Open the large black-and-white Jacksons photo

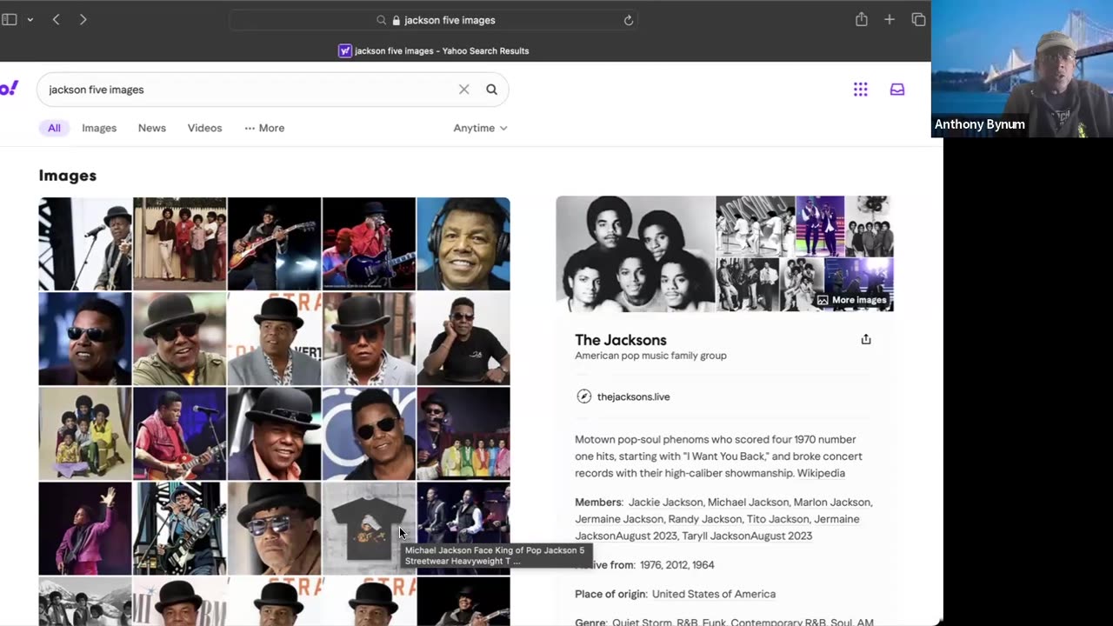click(x=636, y=253)
